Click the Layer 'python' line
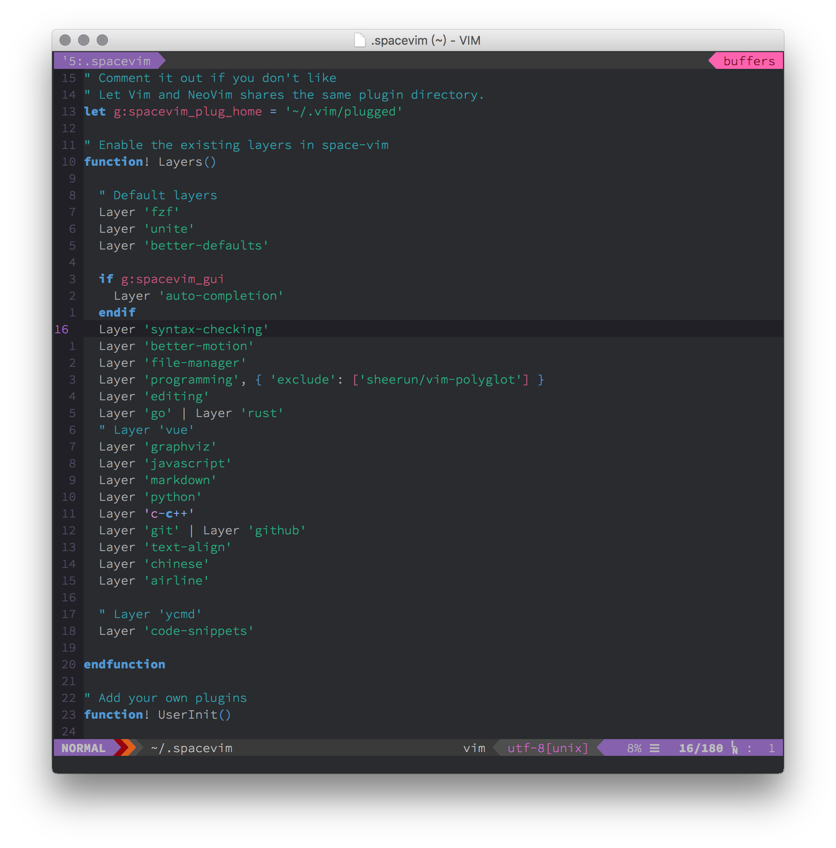Viewport: 836px width, 848px height. (150, 497)
